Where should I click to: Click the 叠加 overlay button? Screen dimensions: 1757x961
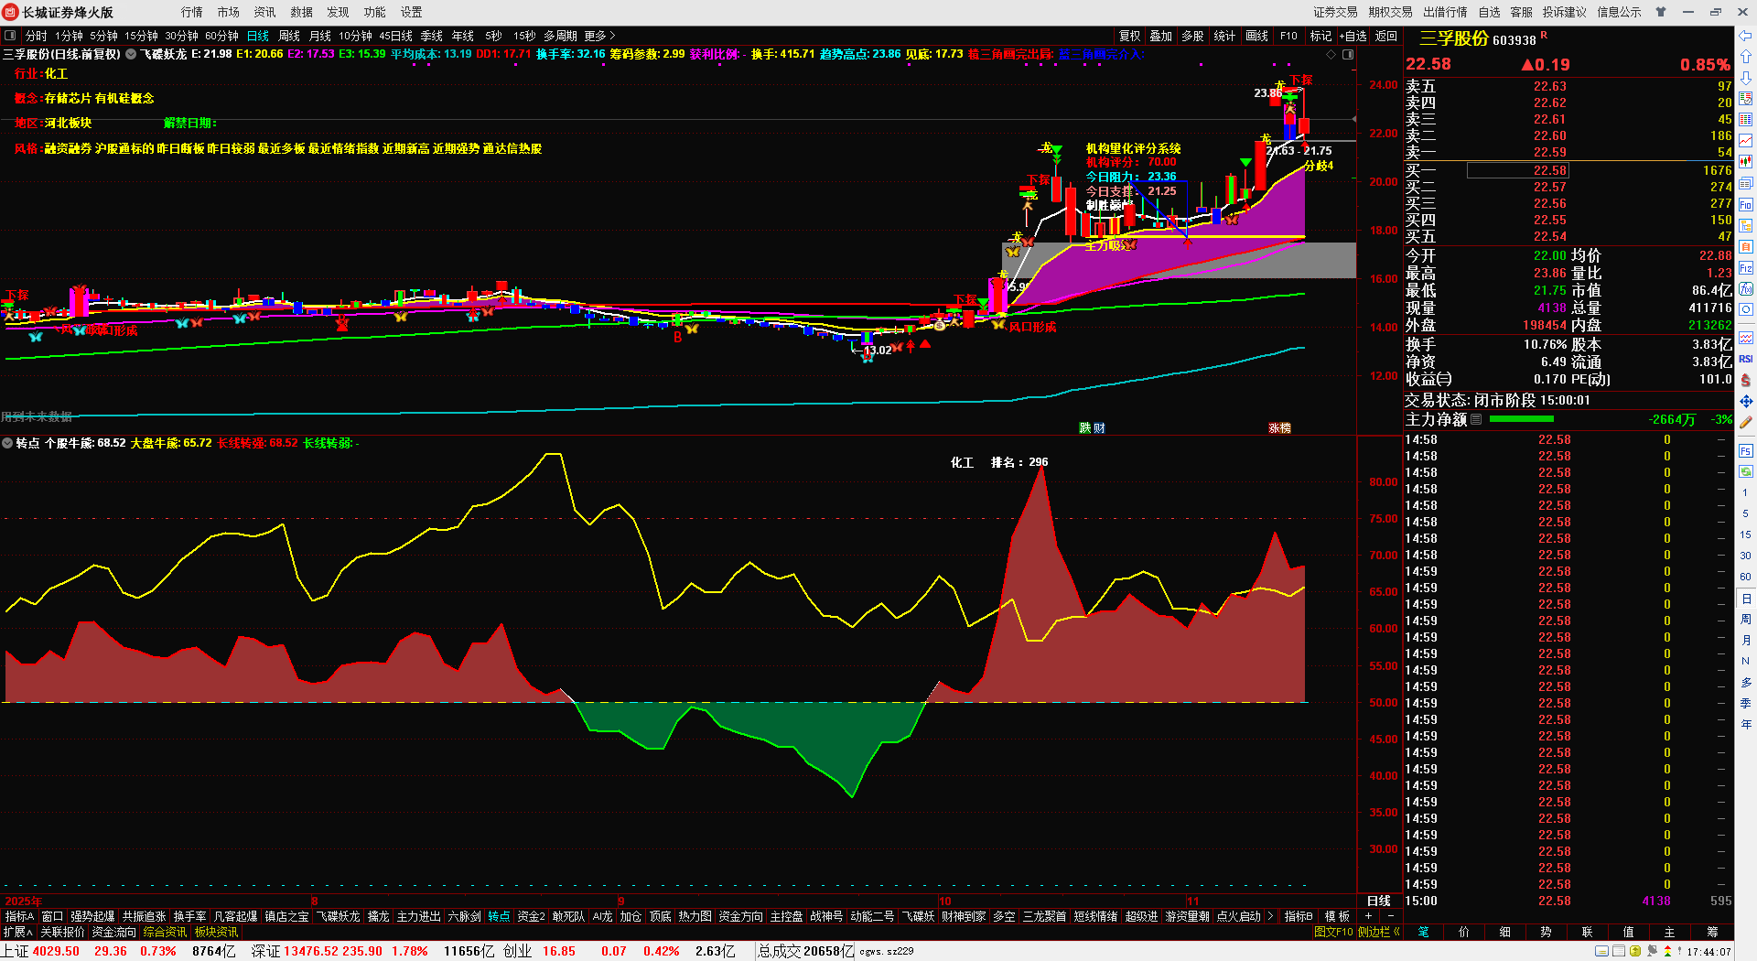click(1160, 36)
